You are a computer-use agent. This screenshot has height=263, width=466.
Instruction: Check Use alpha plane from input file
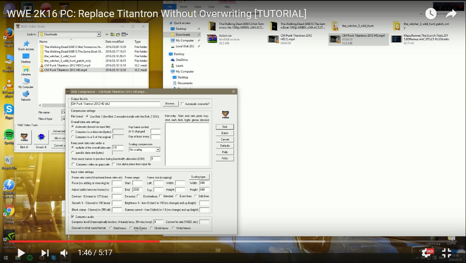click(114, 164)
